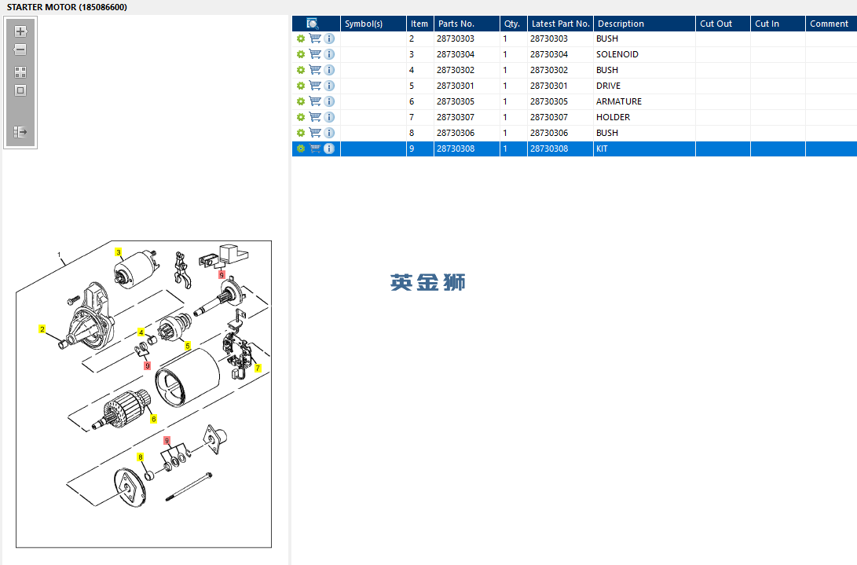Open info for item 4 BUSH 28730302
The image size is (857, 565).
[329, 70]
